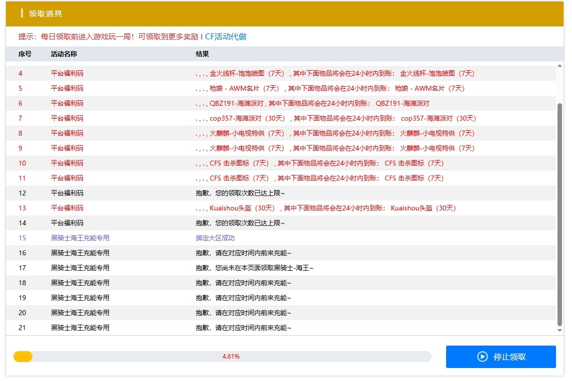Click the scrollbar up arrow
The width and height of the screenshot is (572, 381).
pos(560,65)
